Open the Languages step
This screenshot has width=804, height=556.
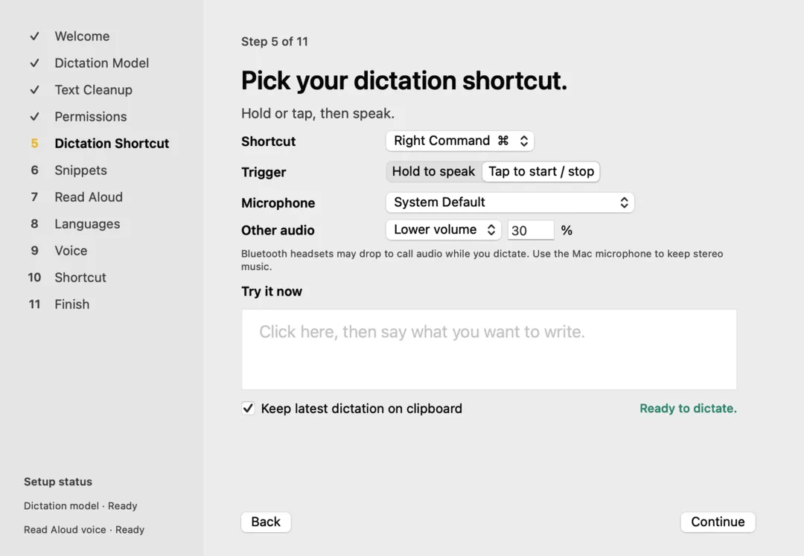click(87, 224)
